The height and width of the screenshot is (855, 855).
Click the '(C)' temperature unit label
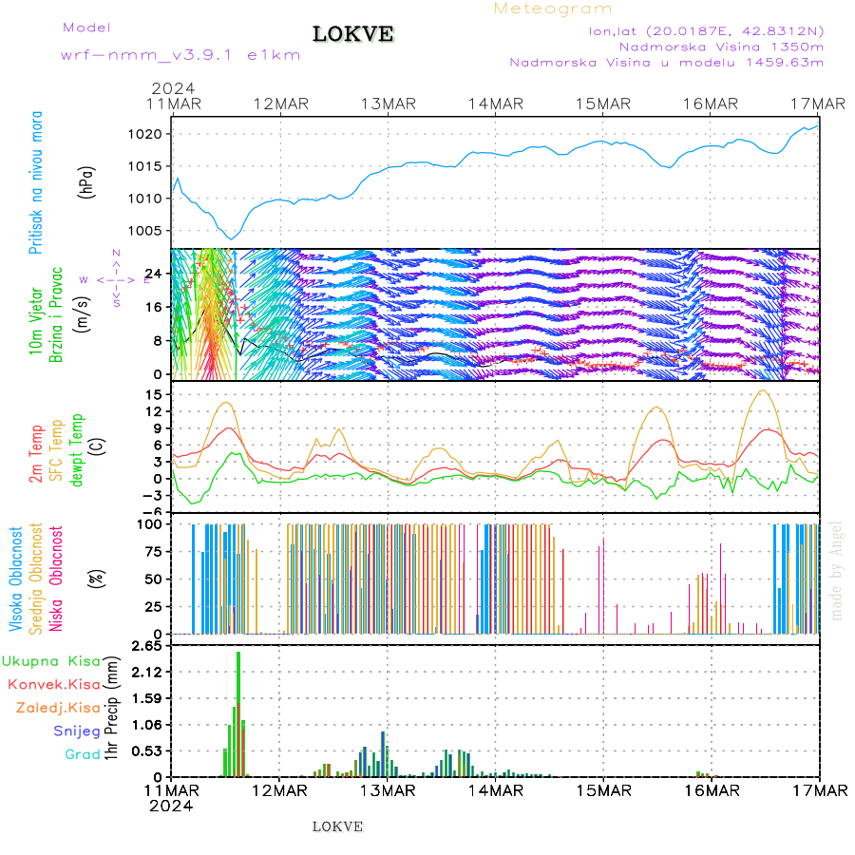97,447
